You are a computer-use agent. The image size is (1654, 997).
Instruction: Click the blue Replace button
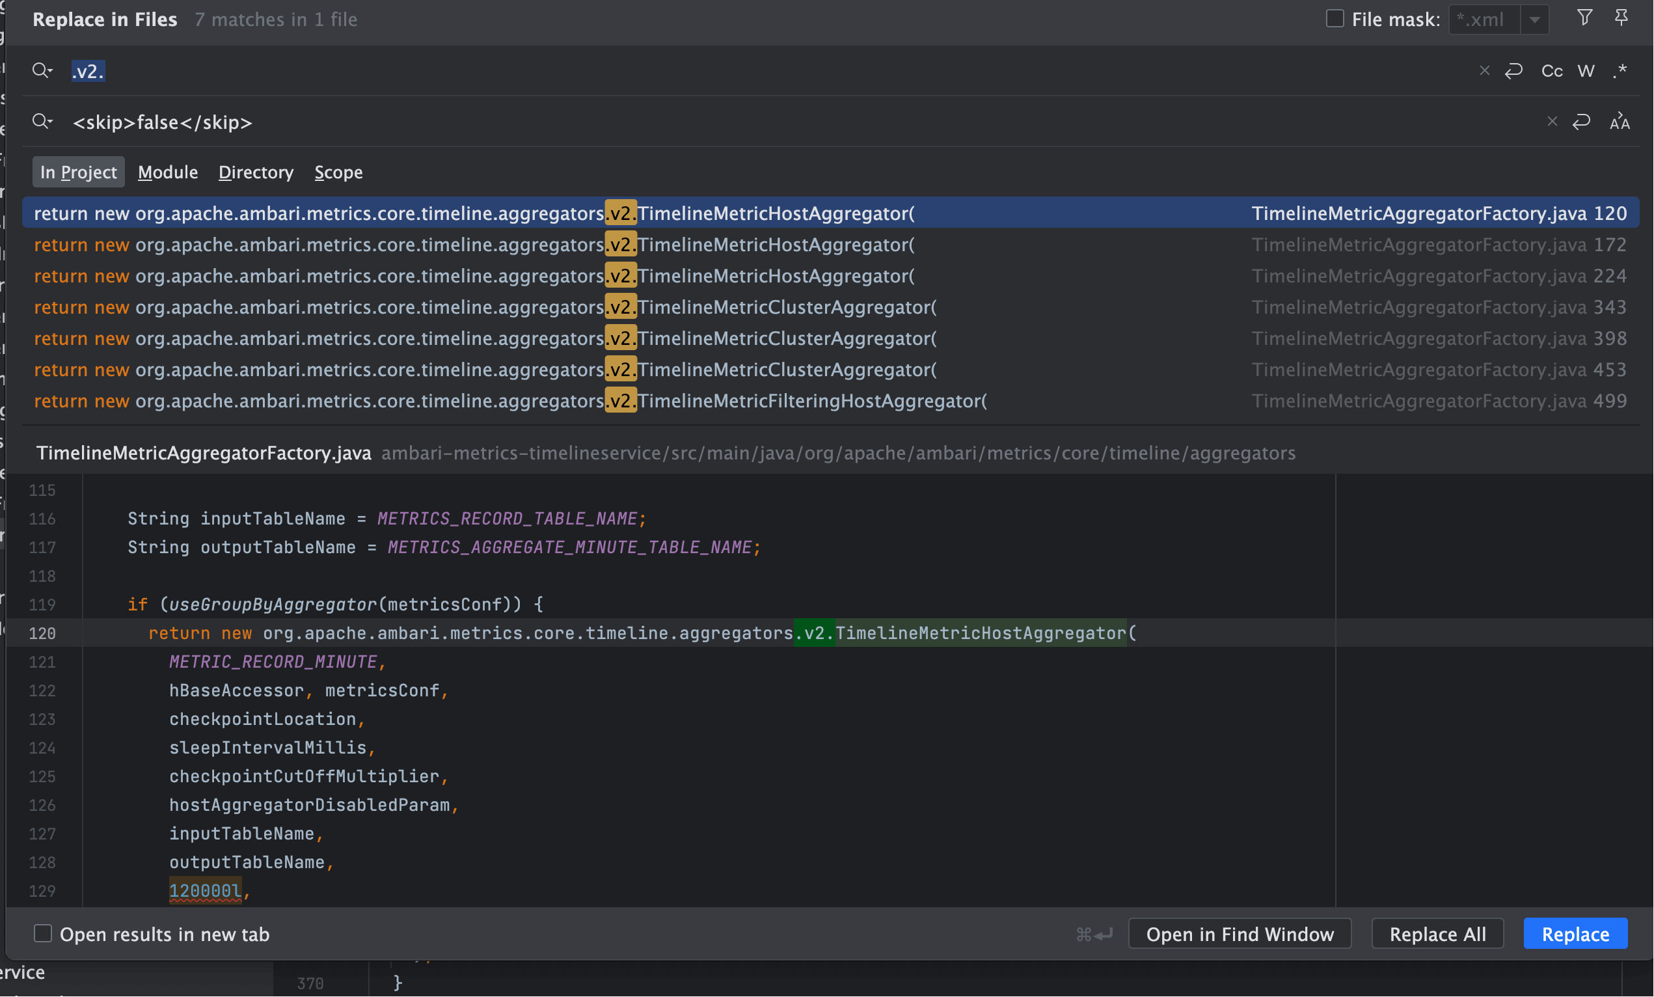point(1575,934)
